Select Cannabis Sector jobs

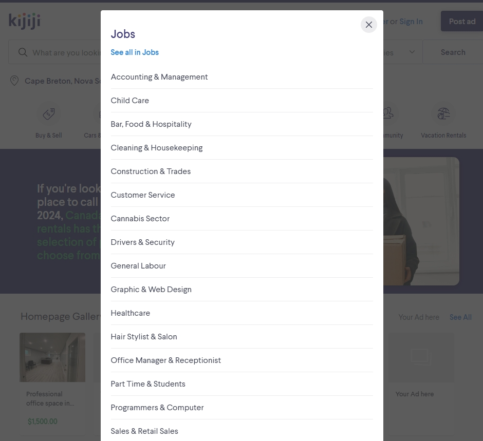point(140,219)
